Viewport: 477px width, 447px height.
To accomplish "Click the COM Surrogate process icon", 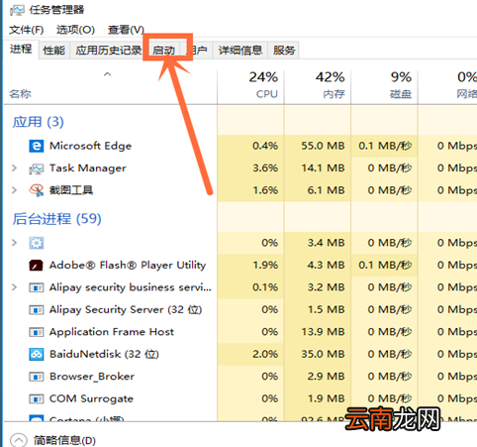I will click(x=37, y=398).
